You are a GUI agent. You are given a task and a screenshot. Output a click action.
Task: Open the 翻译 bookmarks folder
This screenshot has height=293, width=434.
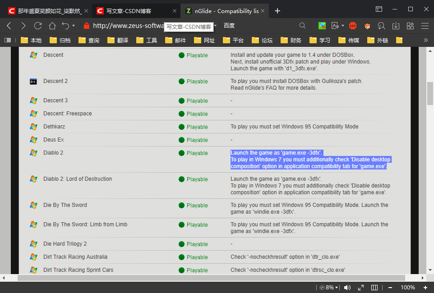118,41
